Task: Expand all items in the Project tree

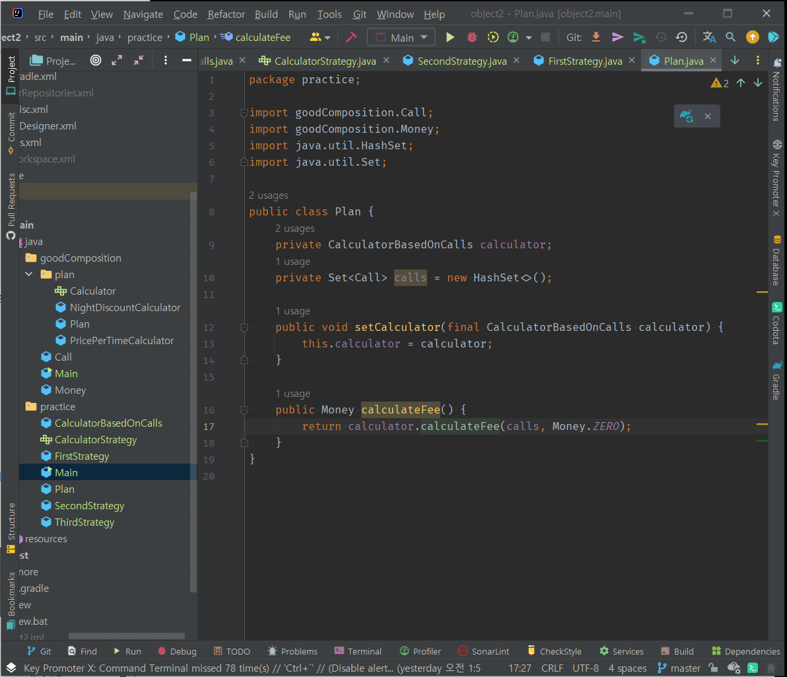Action: click(117, 61)
